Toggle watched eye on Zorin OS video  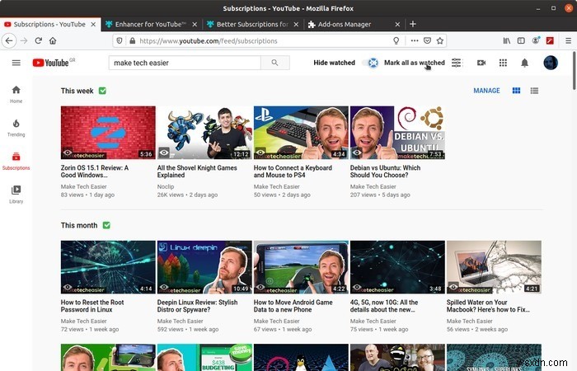(68, 153)
